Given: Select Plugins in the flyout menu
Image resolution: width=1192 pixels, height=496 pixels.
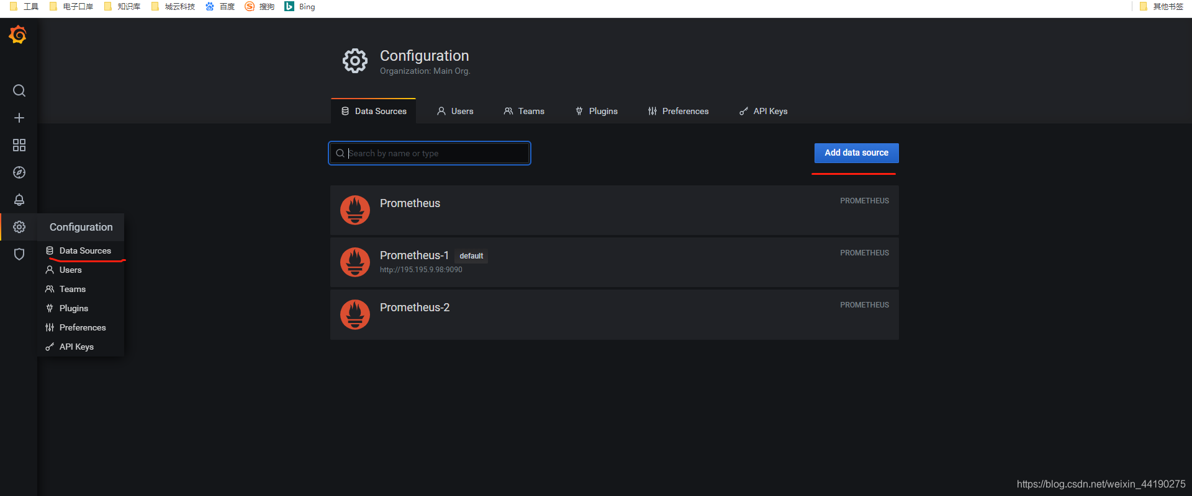Looking at the screenshot, I should click(x=81, y=308).
